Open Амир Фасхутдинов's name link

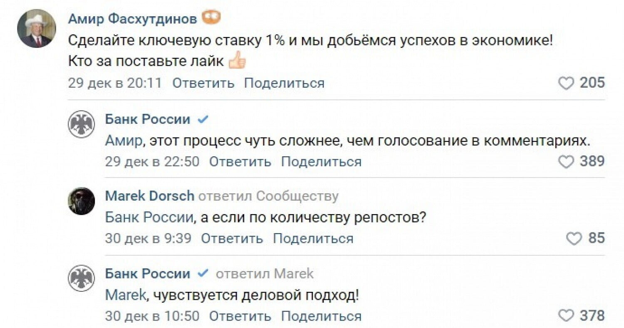(x=132, y=19)
